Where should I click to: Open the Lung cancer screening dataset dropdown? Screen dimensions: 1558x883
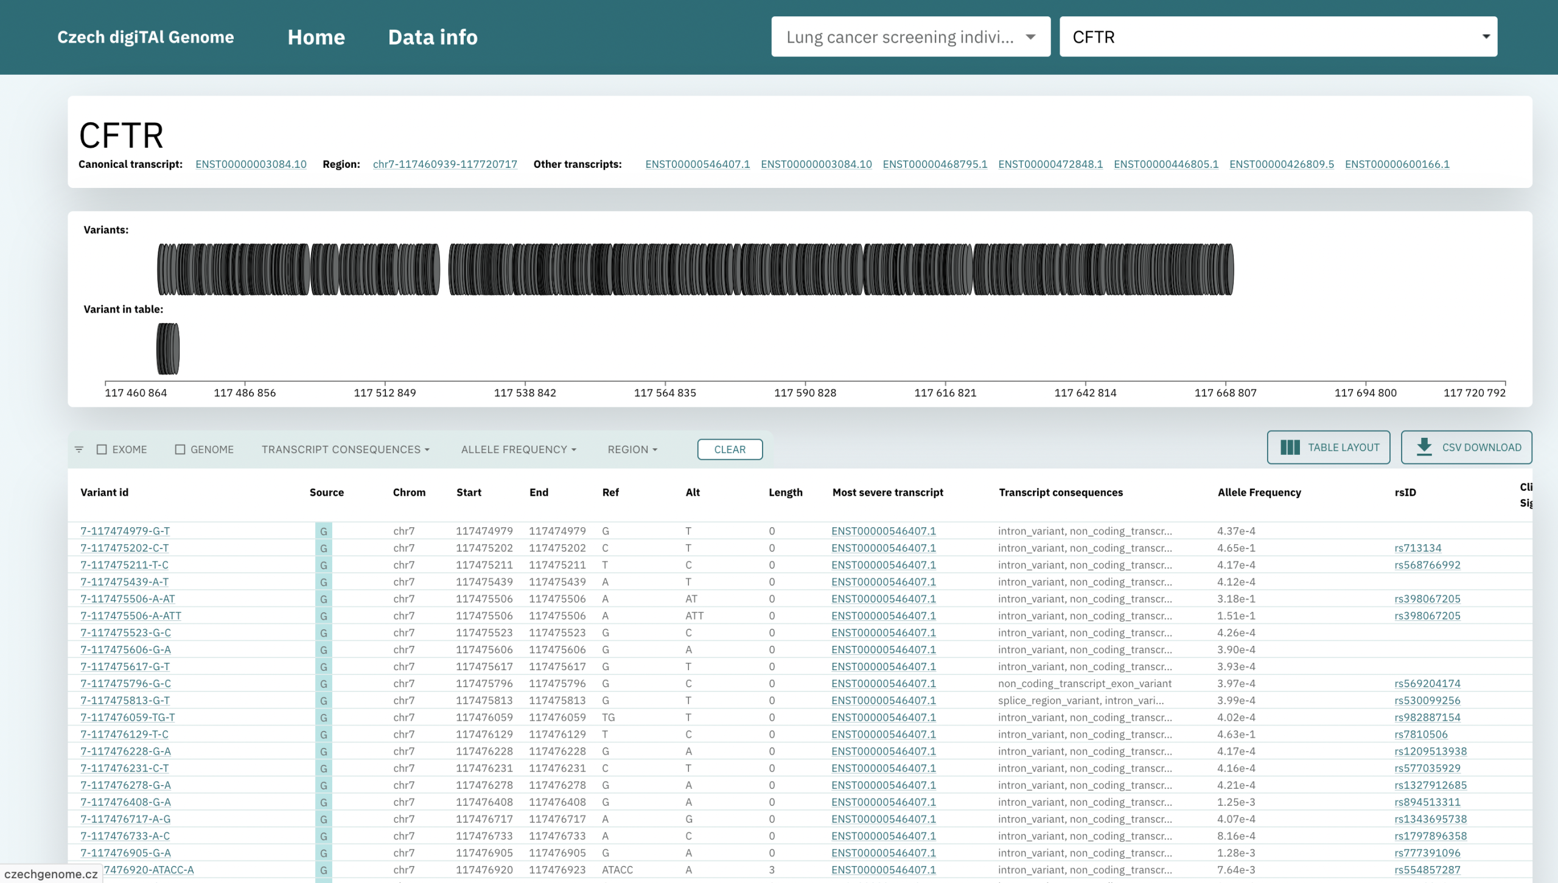tap(910, 37)
